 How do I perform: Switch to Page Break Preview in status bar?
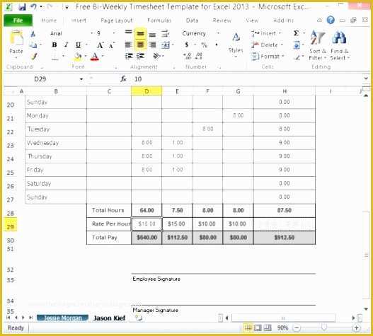click(x=268, y=328)
